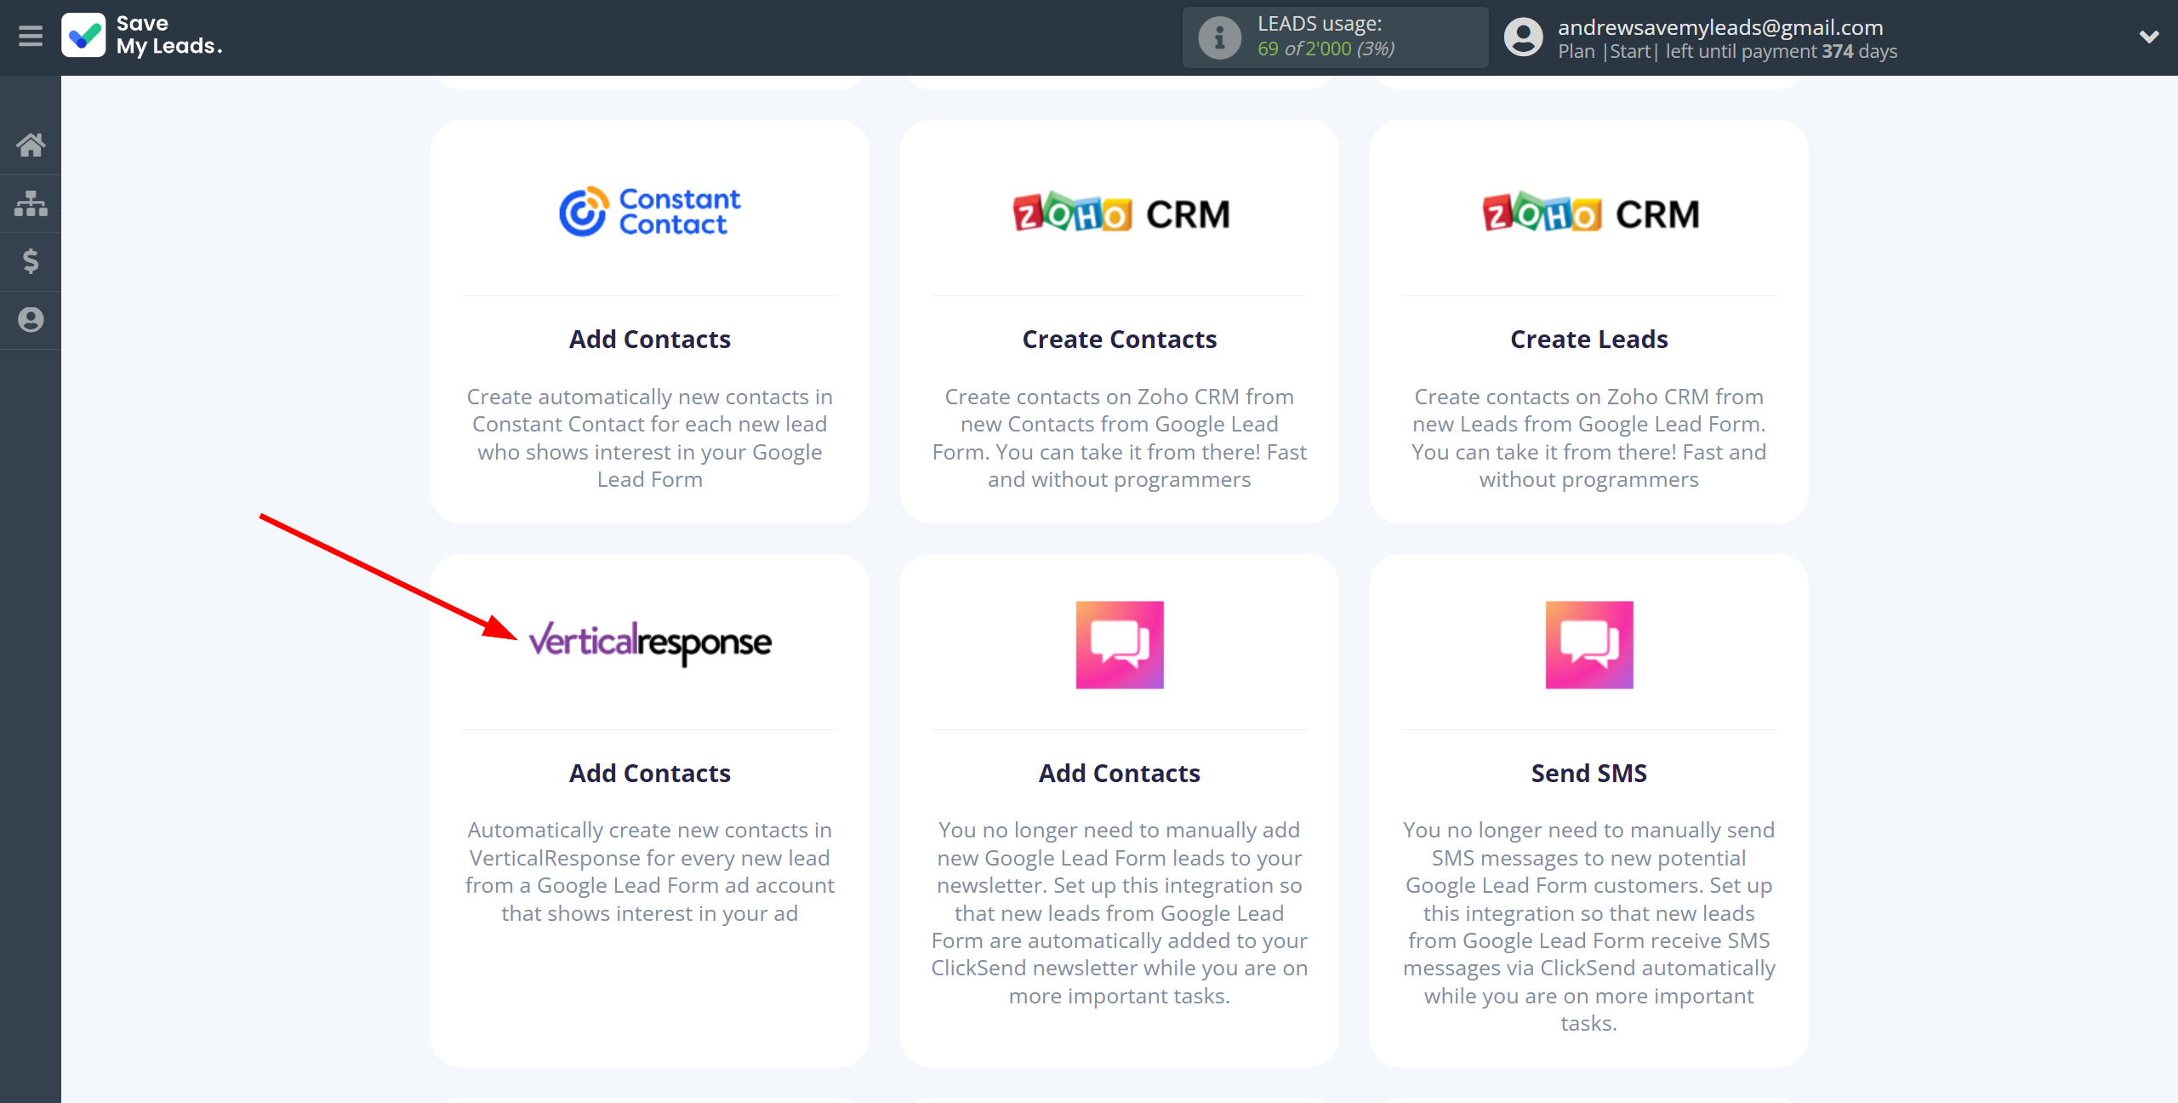Viewport: 2178px width, 1103px height.
Task: Click the Plan Start payment days text
Action: pyautogui.click(x=1727, y=51)
